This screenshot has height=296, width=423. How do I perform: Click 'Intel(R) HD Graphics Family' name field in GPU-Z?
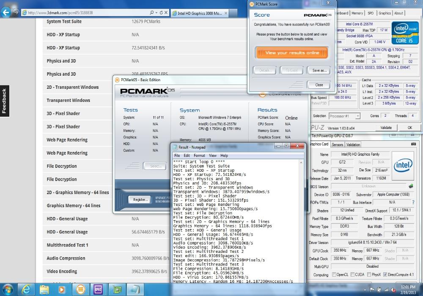360,154
